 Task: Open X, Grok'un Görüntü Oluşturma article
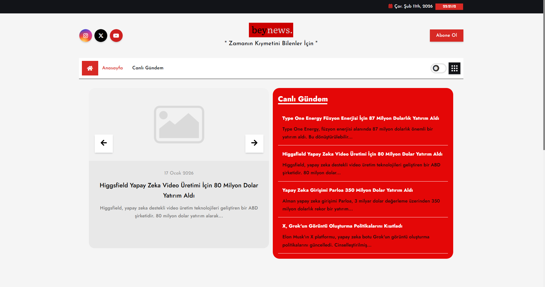[x=342, y=226]
